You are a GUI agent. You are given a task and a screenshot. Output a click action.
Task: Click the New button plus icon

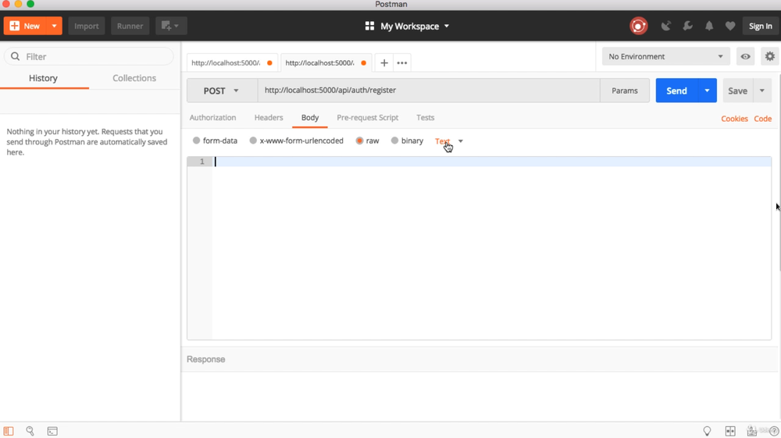tap(14, 26)
